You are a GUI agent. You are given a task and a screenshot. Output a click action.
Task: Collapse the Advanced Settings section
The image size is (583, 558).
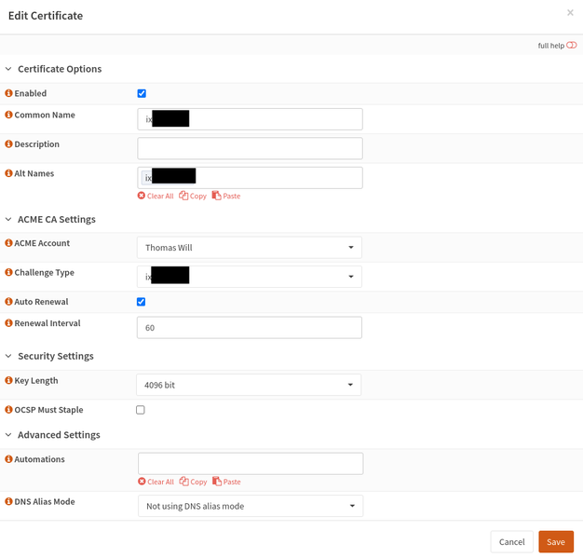pyautogui.click(x=9, y=435)
